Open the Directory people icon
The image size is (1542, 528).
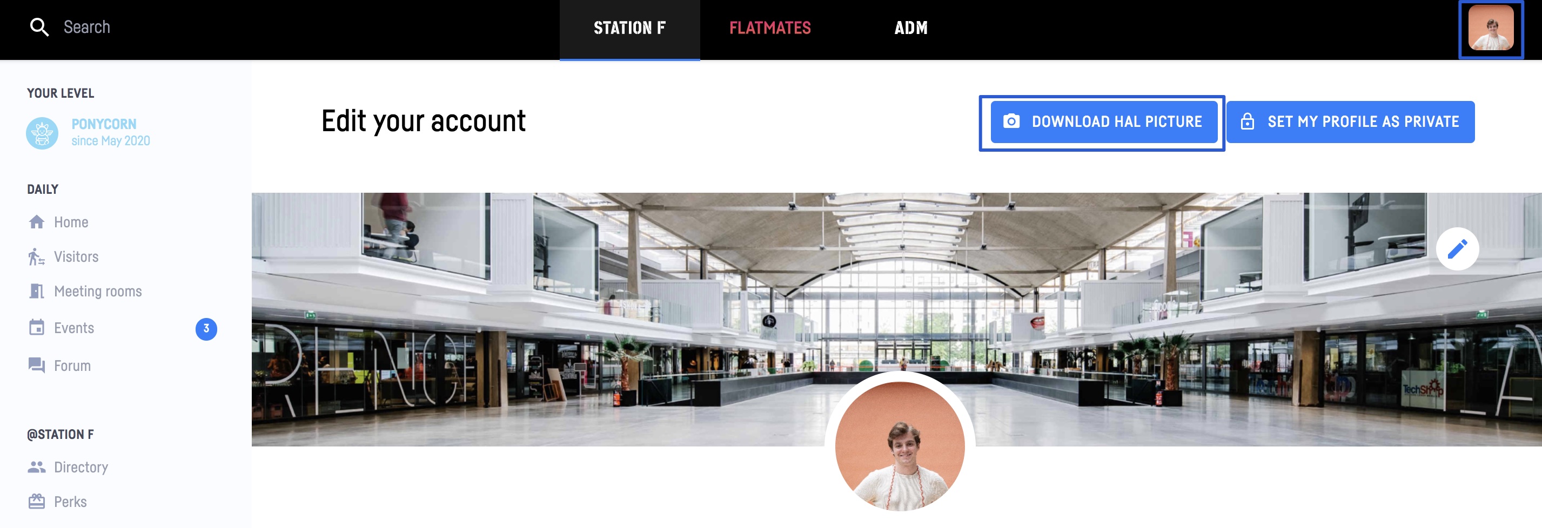coord(37,467)
